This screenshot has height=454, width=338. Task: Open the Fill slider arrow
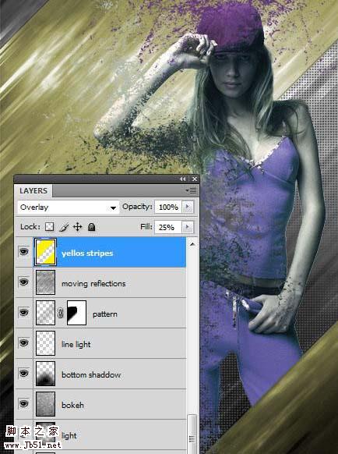pos(188,227)
